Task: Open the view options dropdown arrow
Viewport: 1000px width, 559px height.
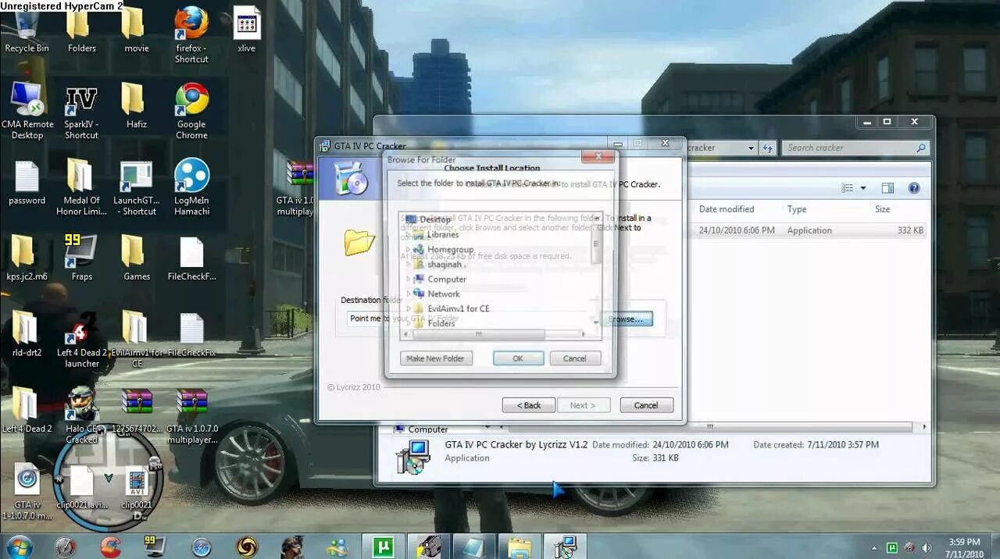Action: click(863, 188)
